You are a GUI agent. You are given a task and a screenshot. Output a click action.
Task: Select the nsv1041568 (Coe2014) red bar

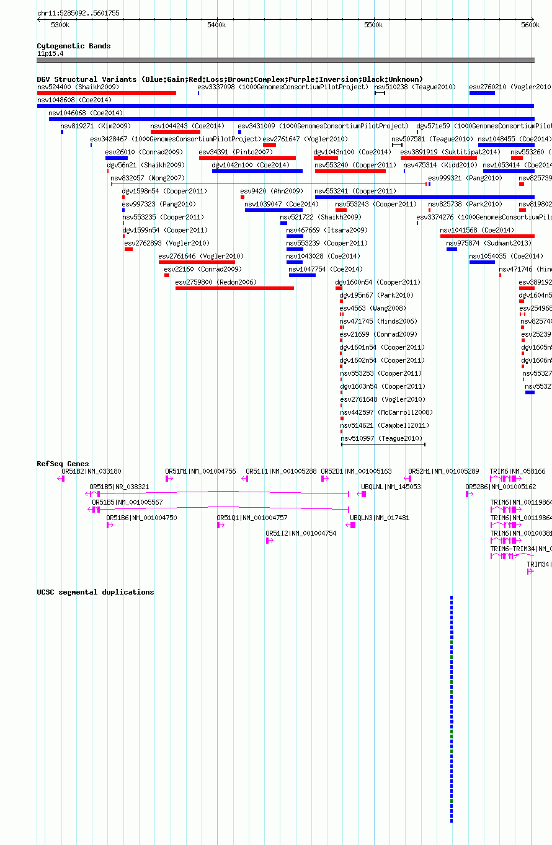(x=487, y=236)
